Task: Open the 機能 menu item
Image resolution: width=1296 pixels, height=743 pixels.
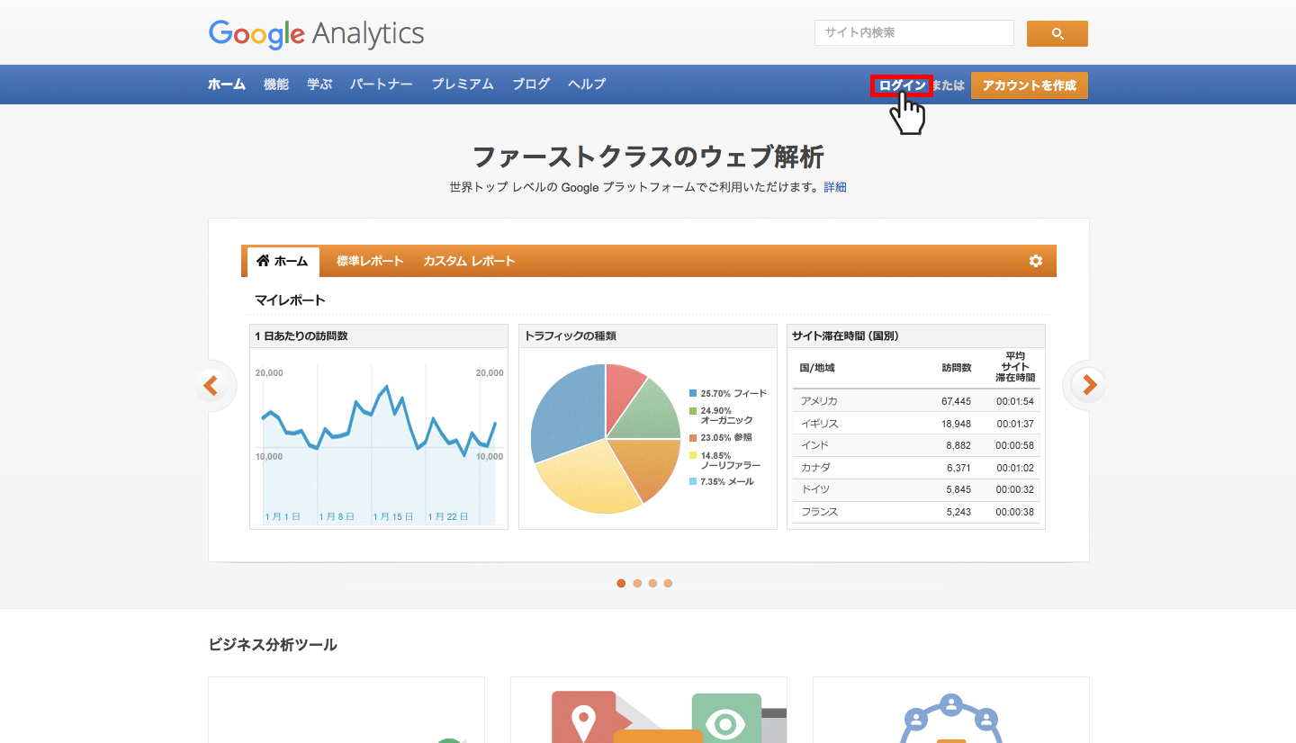Action: coord(276,85)
